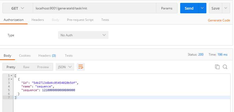Open the GET method dropdown
The width and height of the screenshot is (234, 112).
pos(18,8)
